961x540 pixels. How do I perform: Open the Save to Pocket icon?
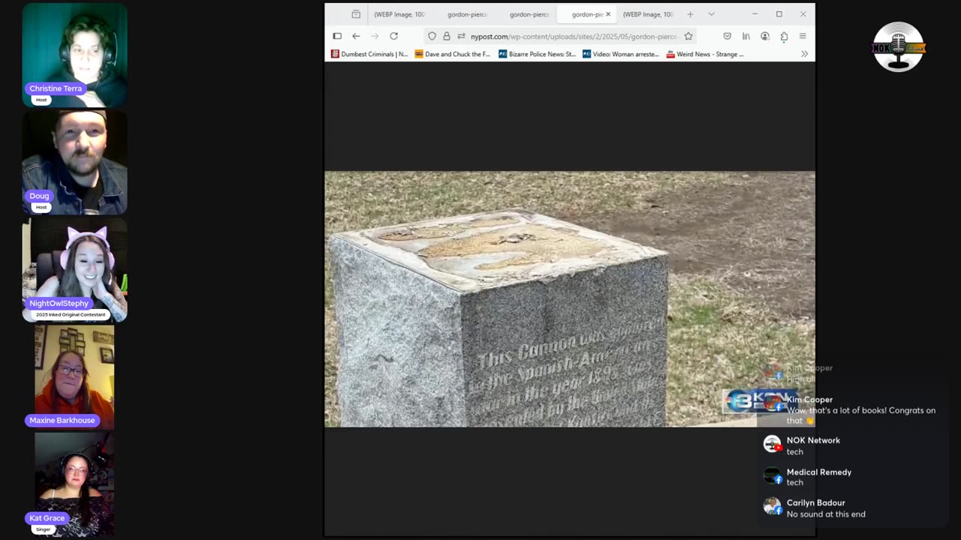tap(727, 36)
